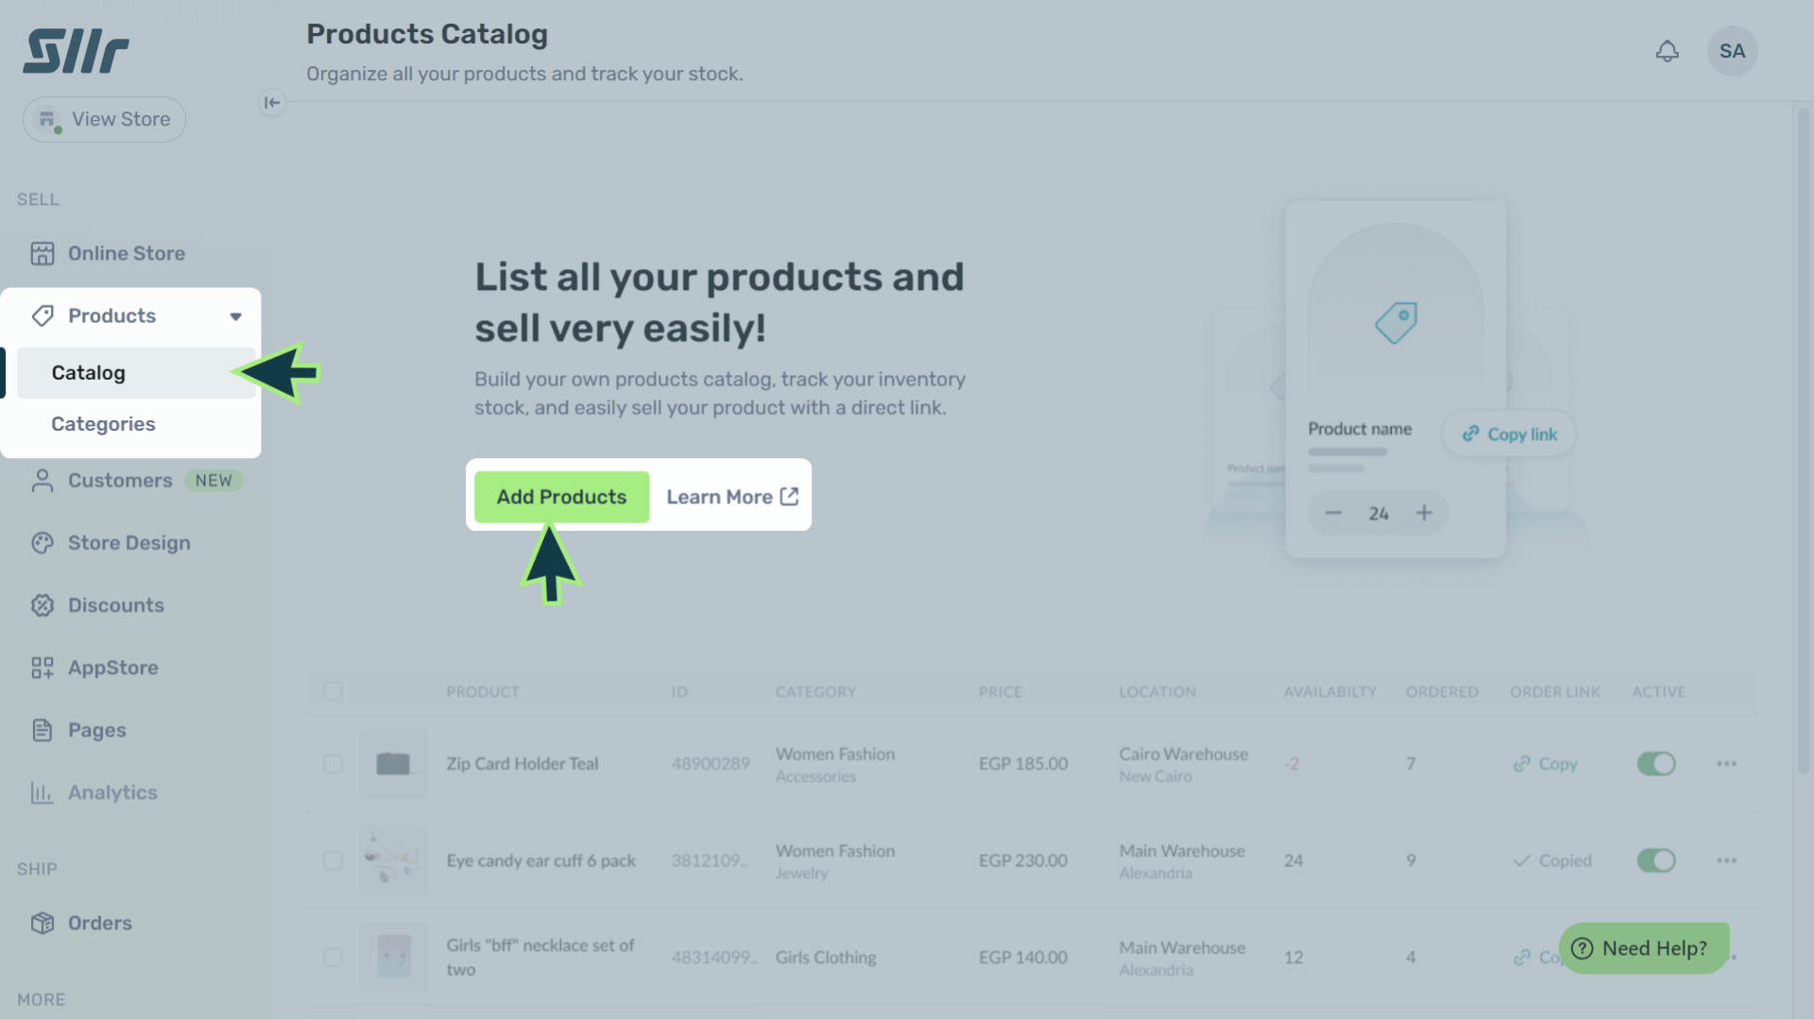Open more options for Eye candy row
1814x1020 pixels.
1726,860
